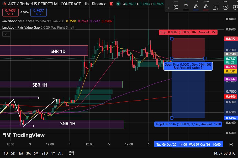Click the entry-level left handle of short position

(x=172, y=59)
